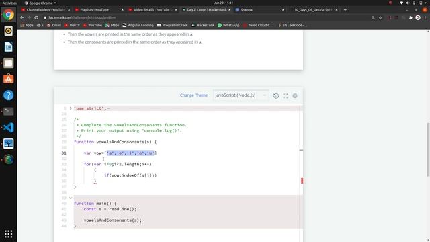430x242 pixels.
Task: Go back in browser history
Action: (x=22, y=17)
